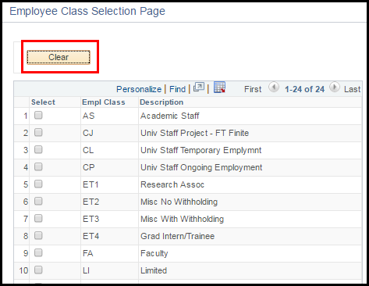
Task: Sort by the Description column header
Action: pyautogui.click(x=161, y=102)
